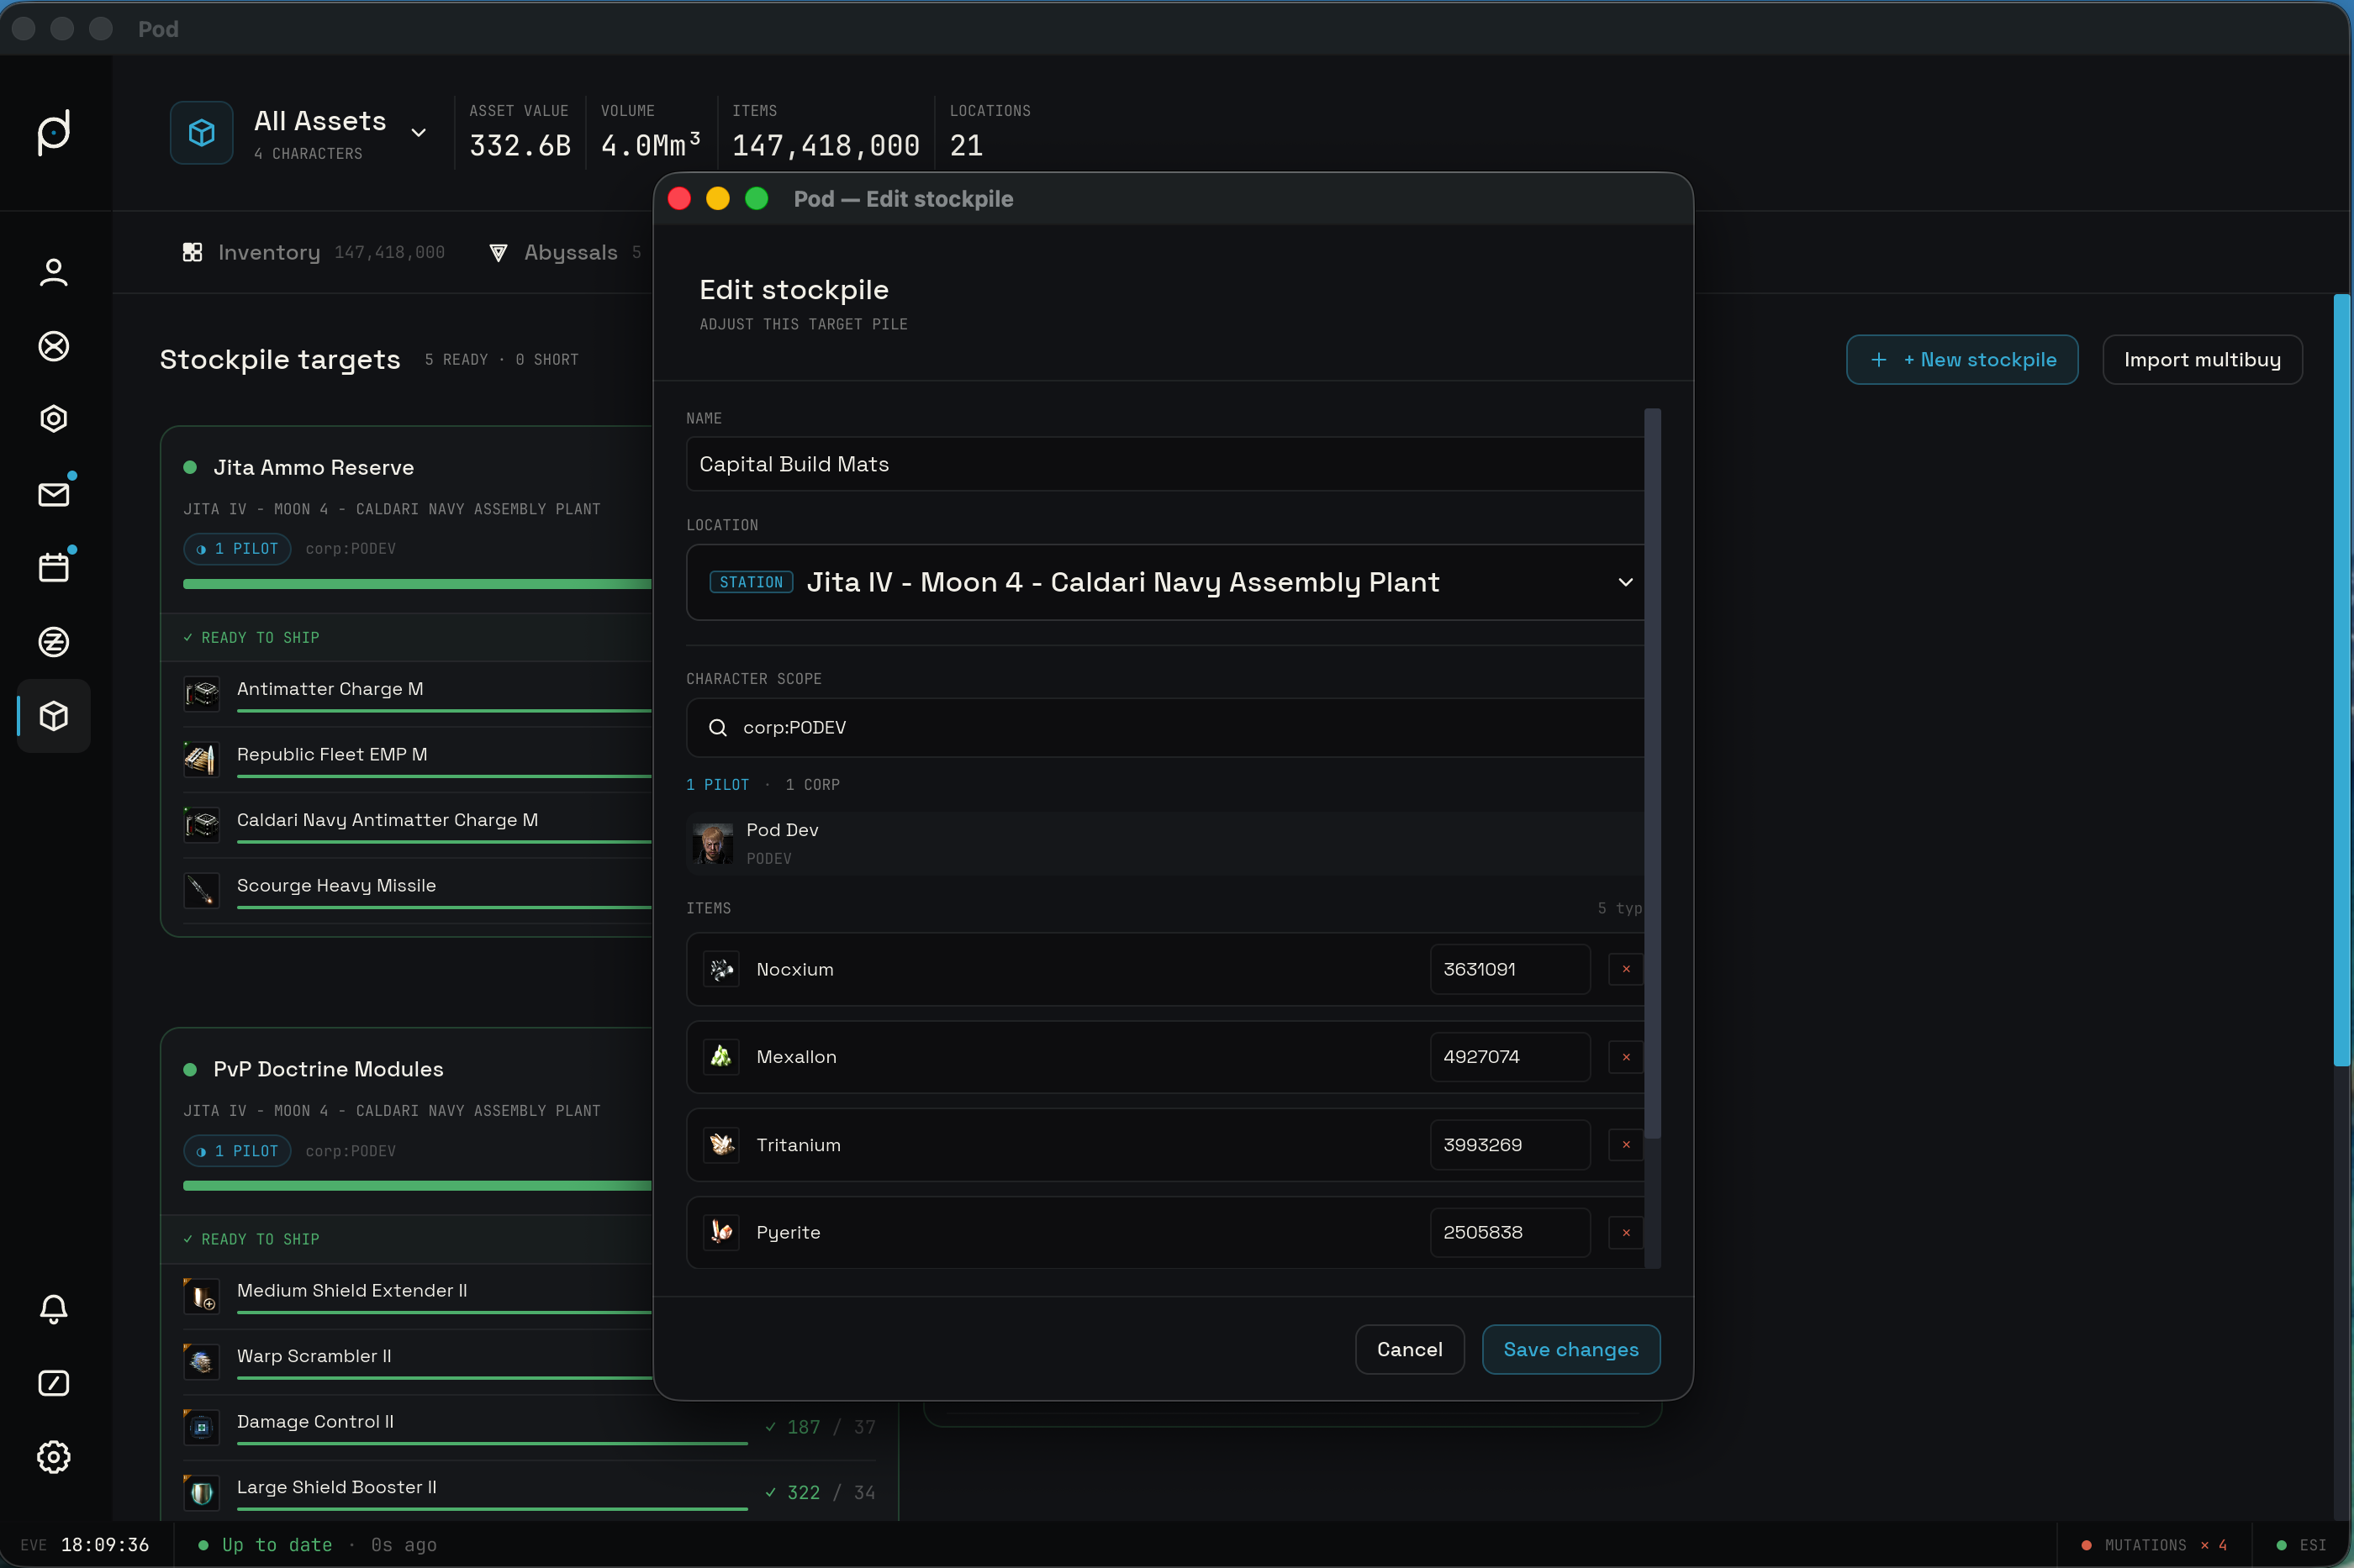This screenshot has width=2354, height=1568.
Task: Click the PvP Doctrine Modules title
Action: pos(328,1069)
